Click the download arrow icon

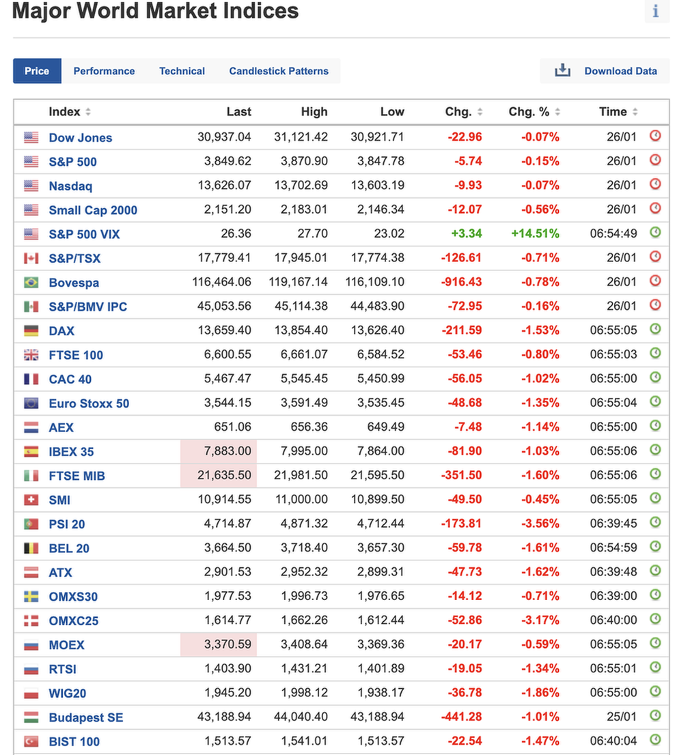pos(562,70)
